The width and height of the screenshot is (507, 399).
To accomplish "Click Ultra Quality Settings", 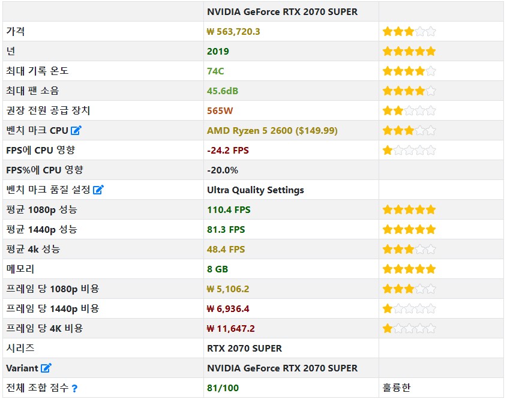I will coord(256,190).
